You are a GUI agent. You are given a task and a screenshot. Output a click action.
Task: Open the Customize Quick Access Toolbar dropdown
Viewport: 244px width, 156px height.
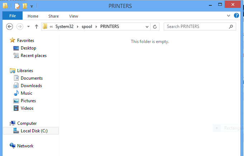pyautogui.click(x=32, y=6)
